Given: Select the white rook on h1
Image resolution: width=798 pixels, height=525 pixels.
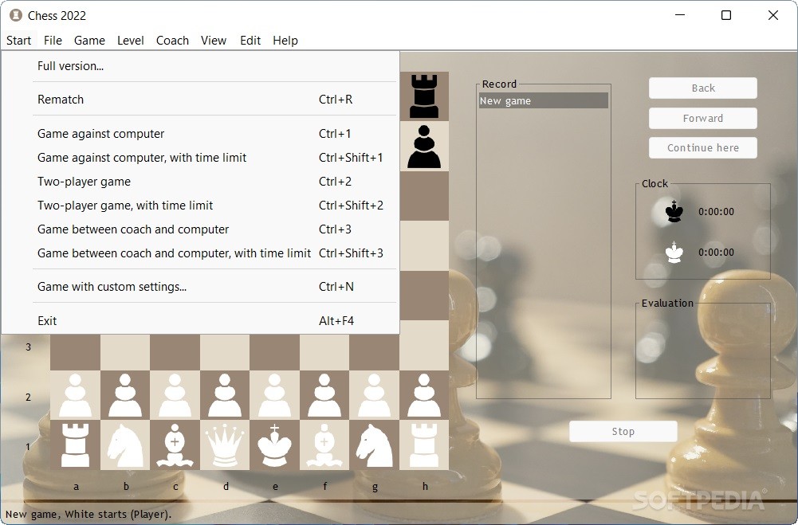Looking at the screenshot, I should (424, 445).
